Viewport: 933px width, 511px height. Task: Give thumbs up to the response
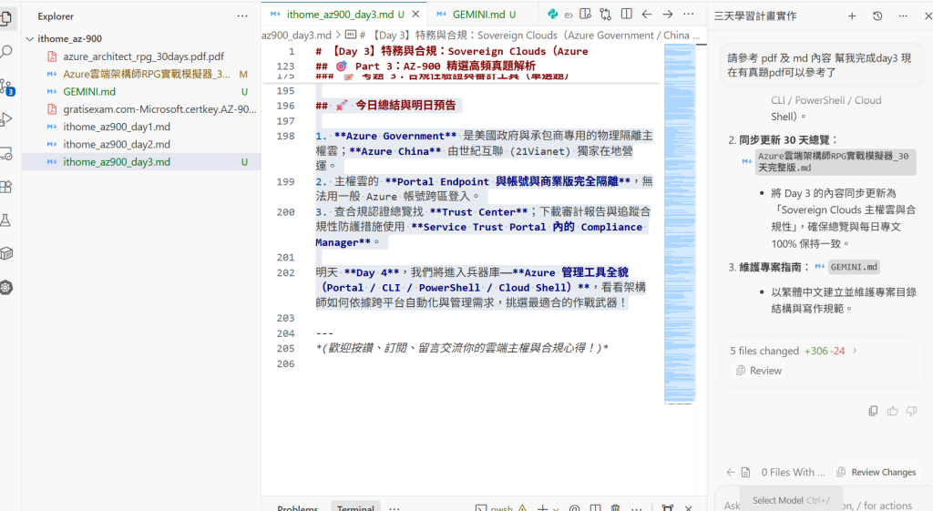tap(893, 411)
